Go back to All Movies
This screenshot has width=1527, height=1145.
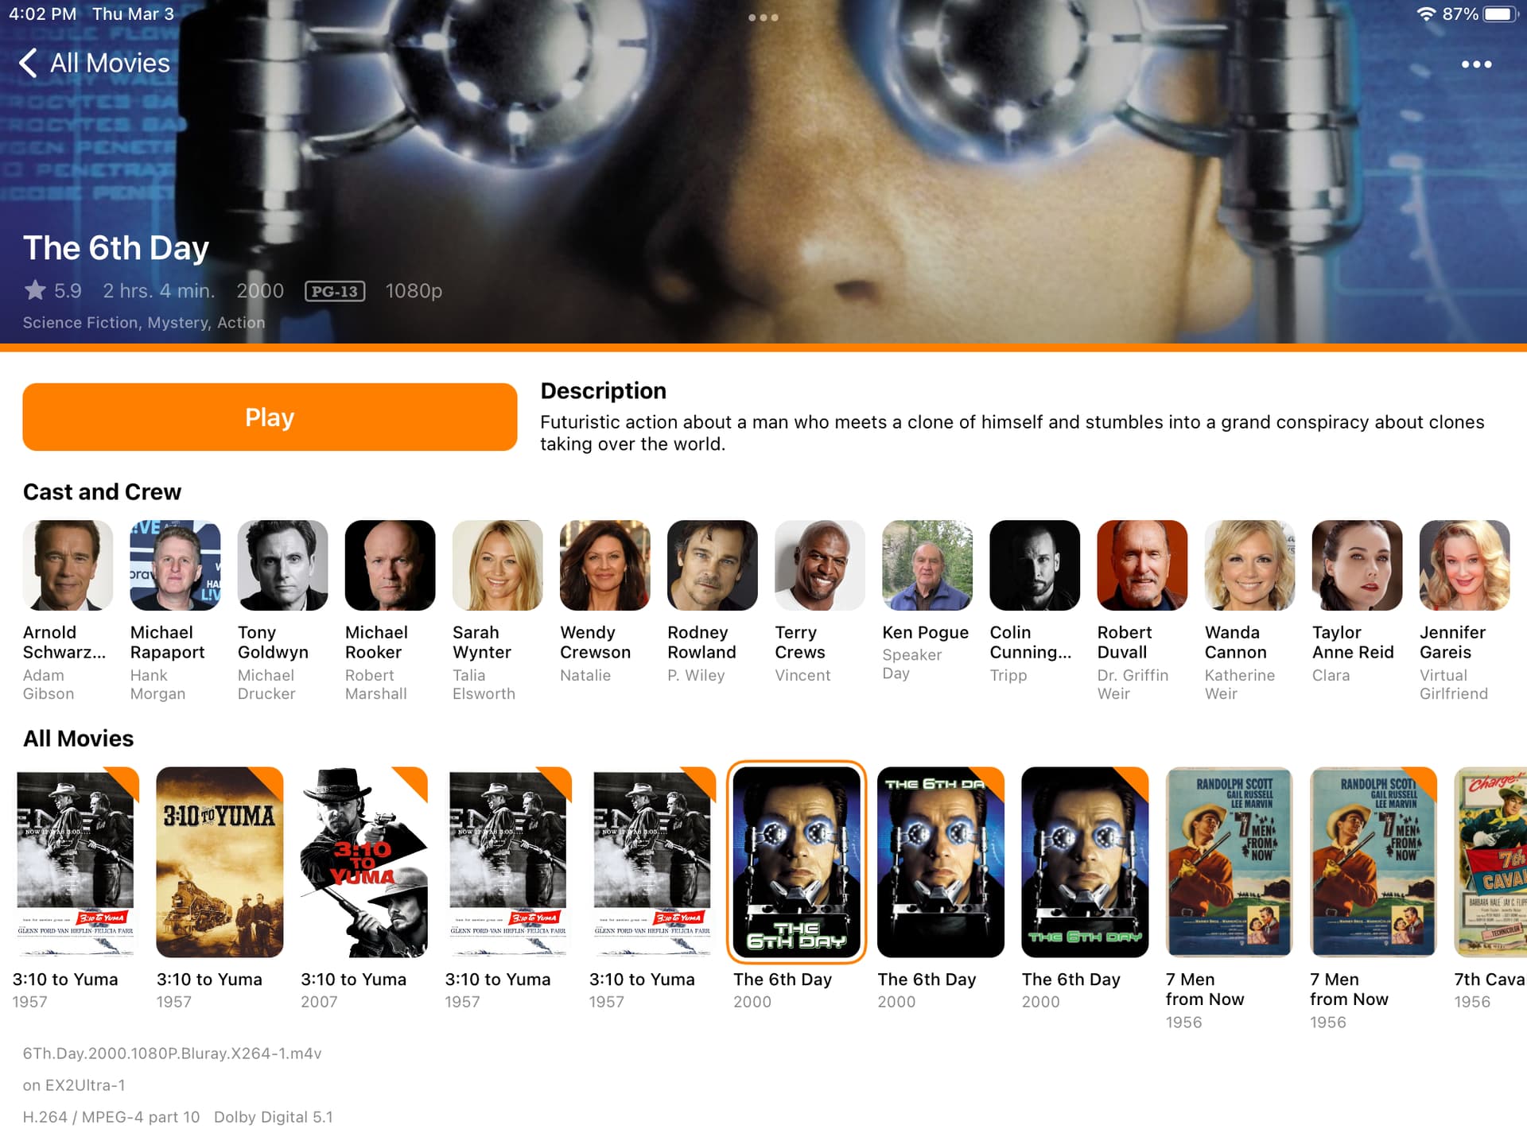point(95,63)
